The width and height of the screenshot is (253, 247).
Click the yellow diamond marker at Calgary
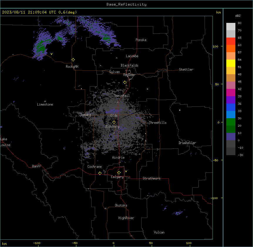(119, 173)
